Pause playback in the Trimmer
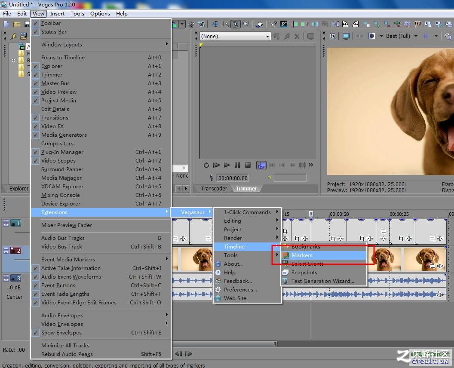Screen dimensions: 454x368 click(237, 165)
